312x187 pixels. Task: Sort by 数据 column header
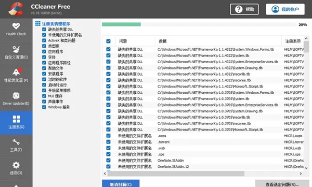(218, 41)
